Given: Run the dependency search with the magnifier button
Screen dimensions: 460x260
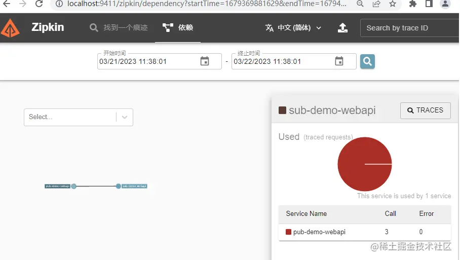Looking at the screenshot, I should [x=367, y=61].
